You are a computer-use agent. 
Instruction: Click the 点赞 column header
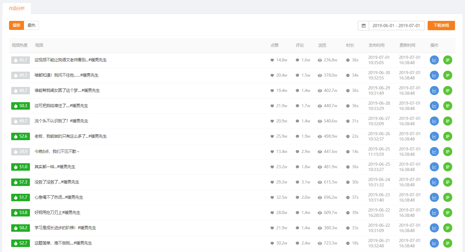(x=274, y=45)
